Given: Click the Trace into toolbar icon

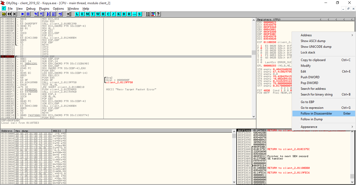Looking at the screenshot, I should point(48,14).
